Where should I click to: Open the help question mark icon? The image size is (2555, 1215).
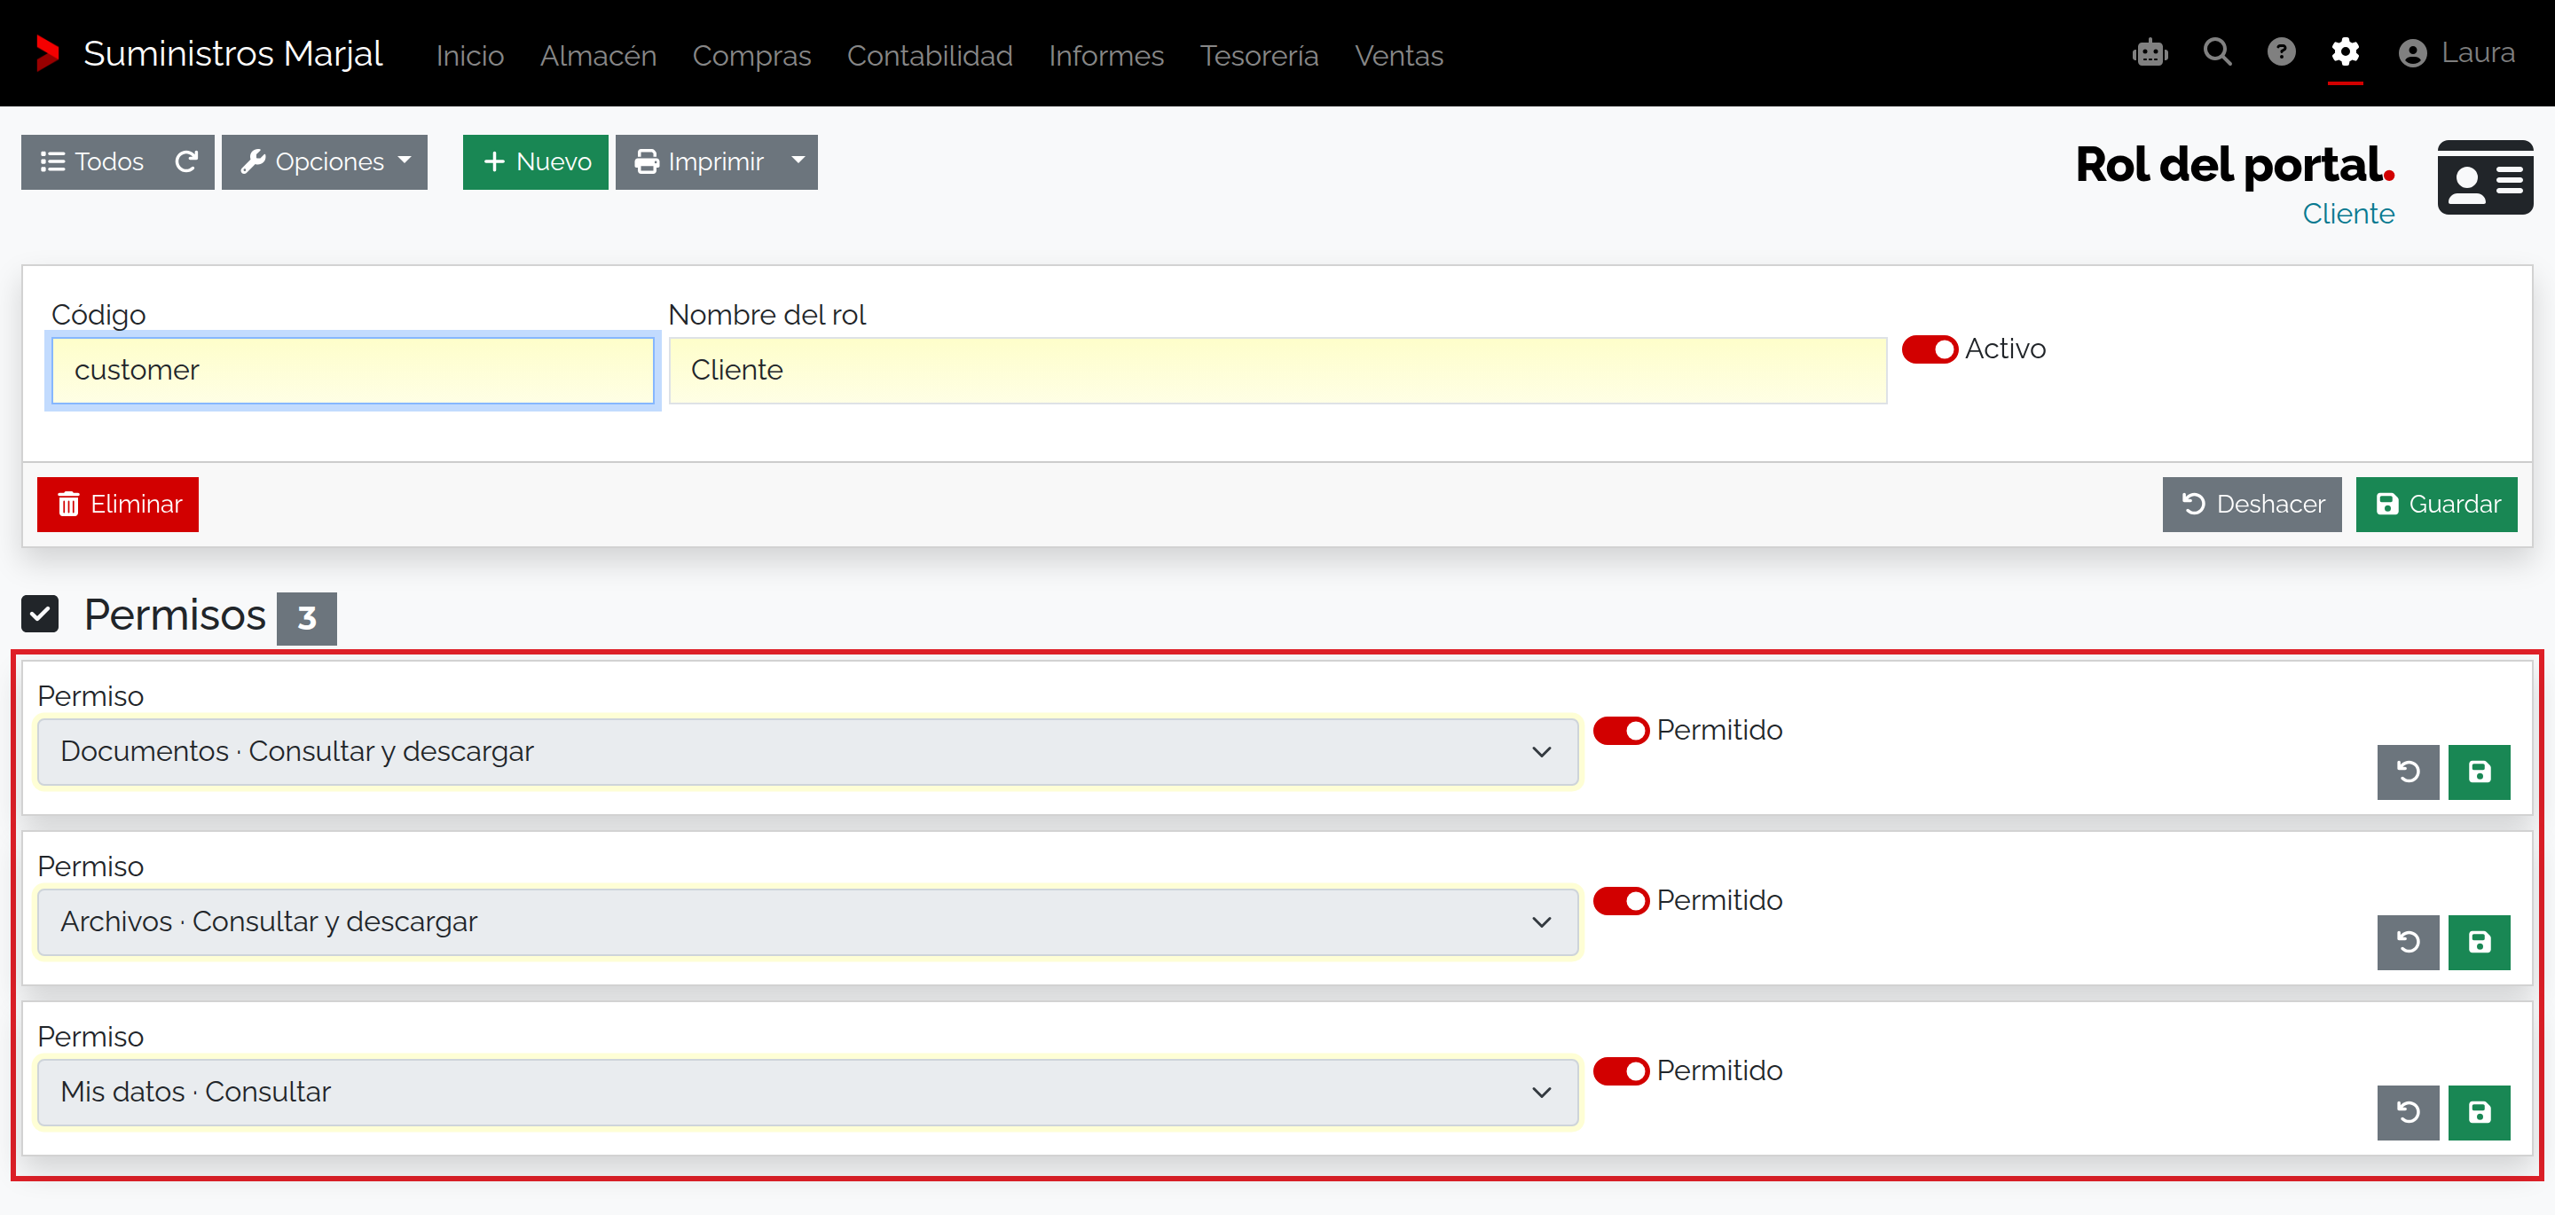pyautogui.click(x=2281, y=52)
